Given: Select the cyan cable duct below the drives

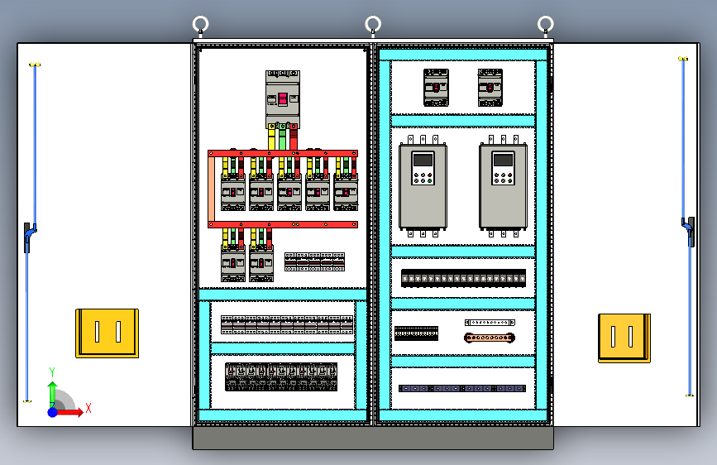Looking at the screenshot, I should pos(463,252).
